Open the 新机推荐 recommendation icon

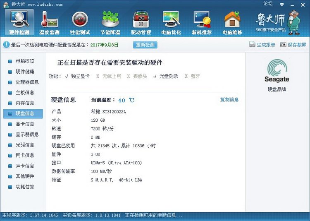tap(202, 22)
